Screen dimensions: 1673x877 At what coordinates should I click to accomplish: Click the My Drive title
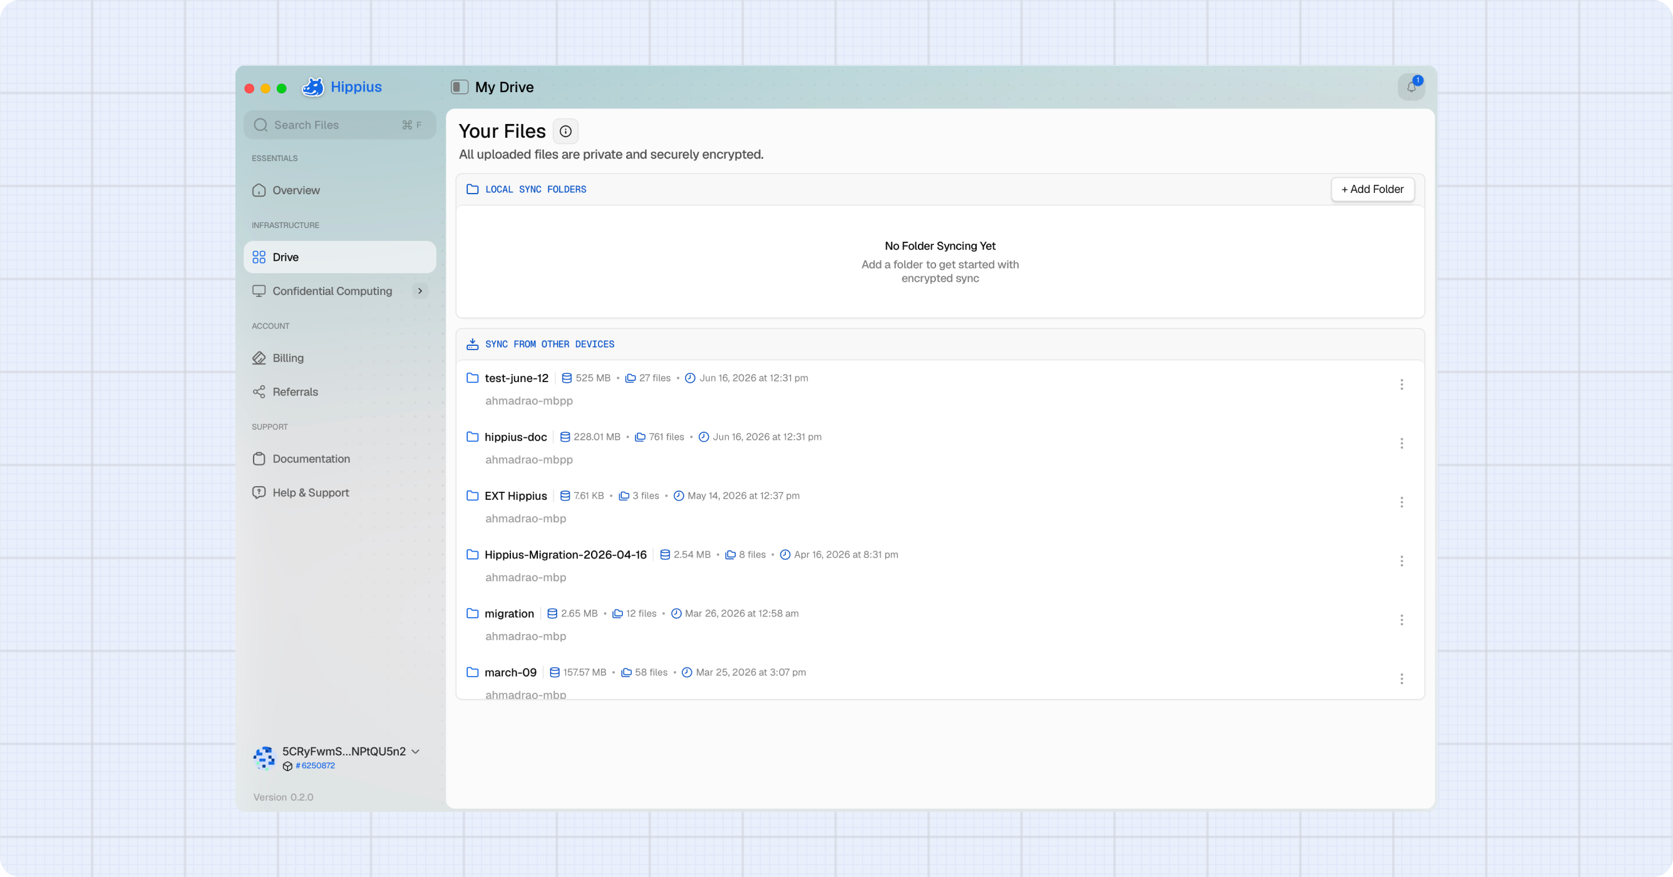pos(504,87)
